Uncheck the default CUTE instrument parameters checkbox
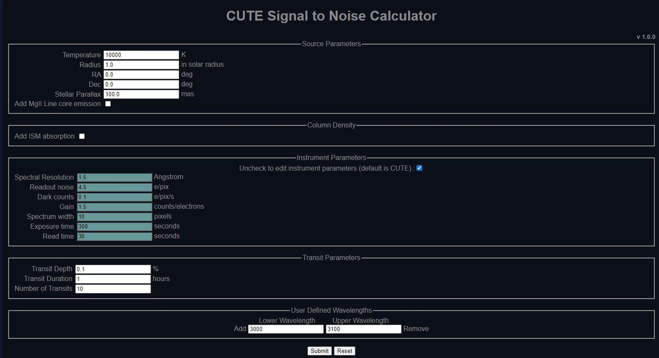Screen dimensions: 659x358 420,168
